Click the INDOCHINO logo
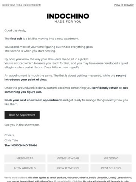This screenshot has height=182, width=136. (x=68, y=16)
